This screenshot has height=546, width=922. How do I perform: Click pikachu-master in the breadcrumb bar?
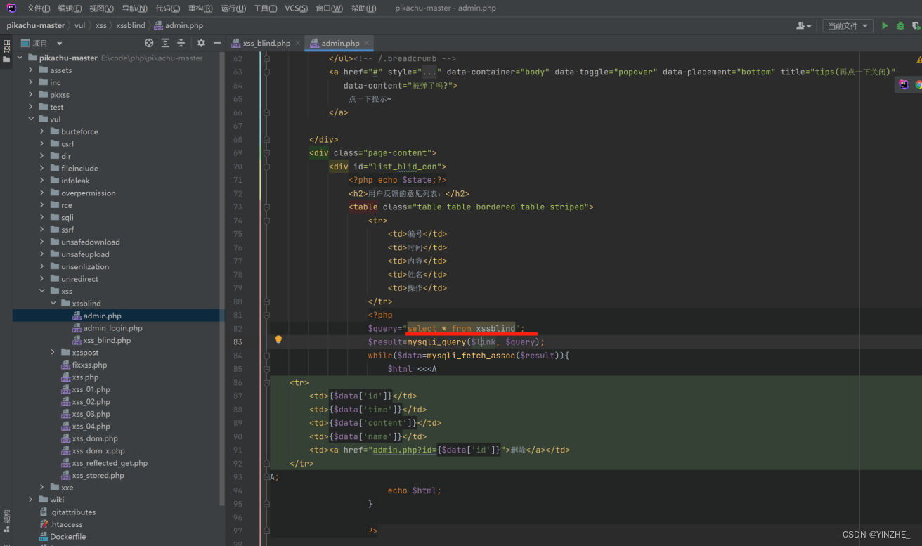(36, 25)
